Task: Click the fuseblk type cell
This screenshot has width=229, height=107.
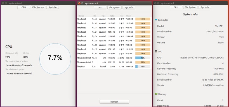Action: pyautogui.click(x=103, y=67)
